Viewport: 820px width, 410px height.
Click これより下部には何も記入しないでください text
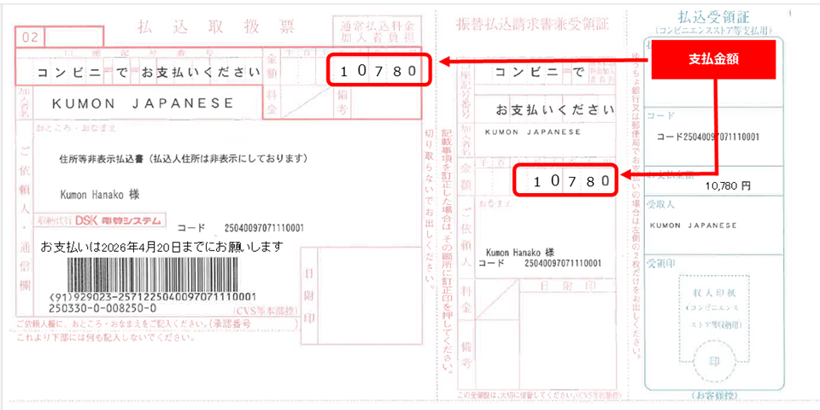(x=107, y=337)
